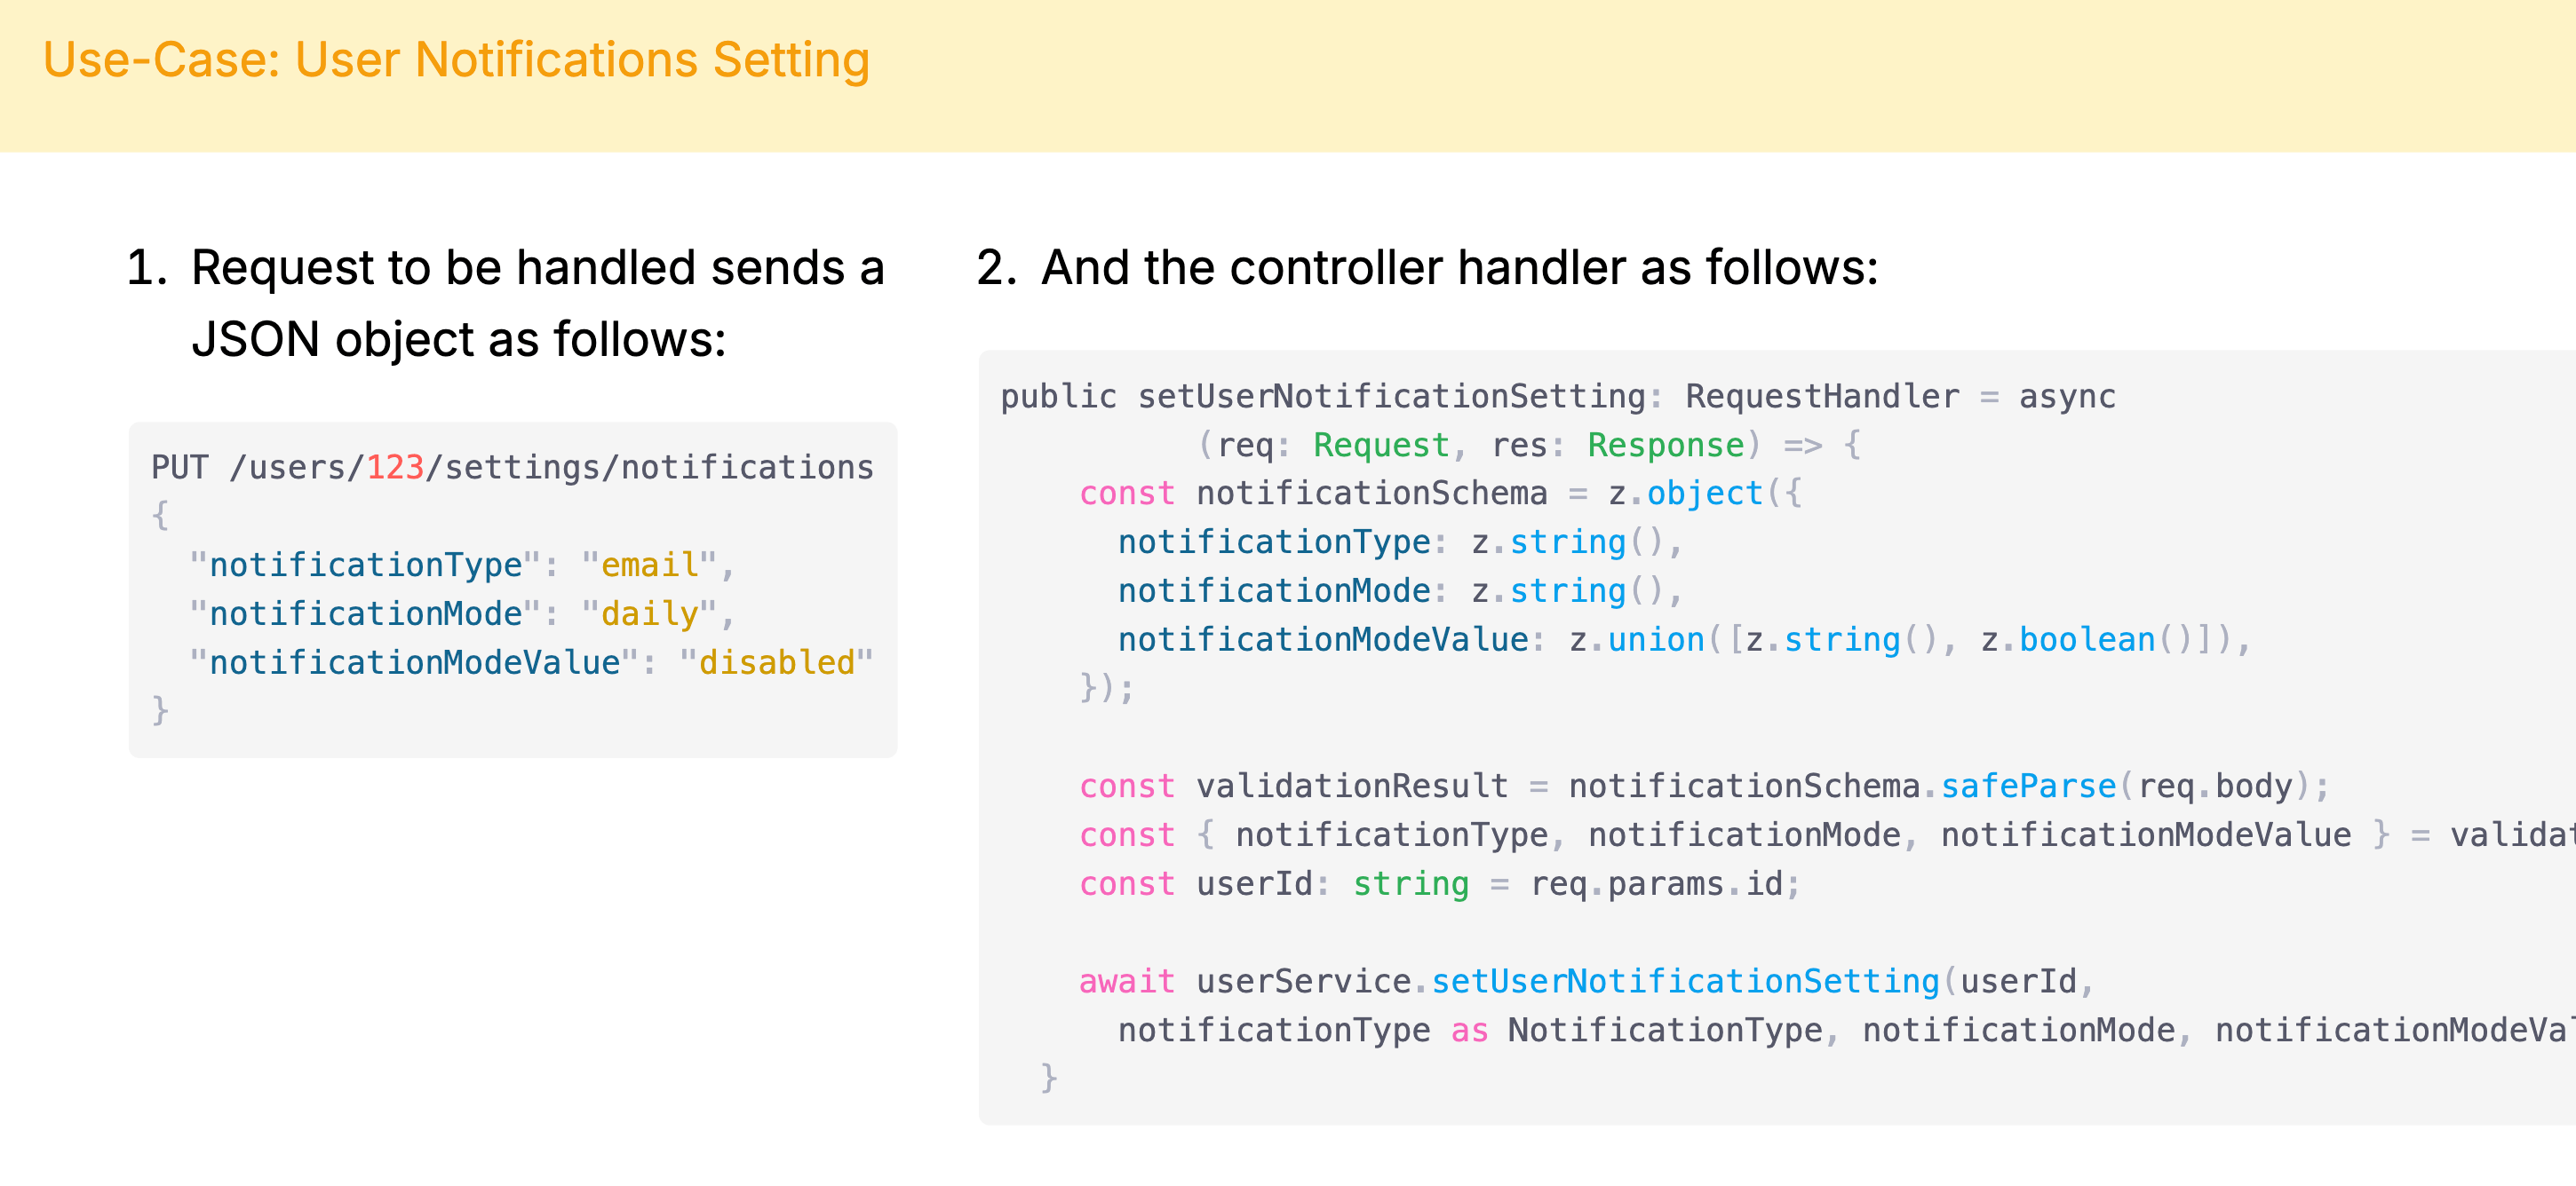2576x1186 pixels.
Task: Click the heading 'And the controller handler as follows:'
Action: (1459, 268)
